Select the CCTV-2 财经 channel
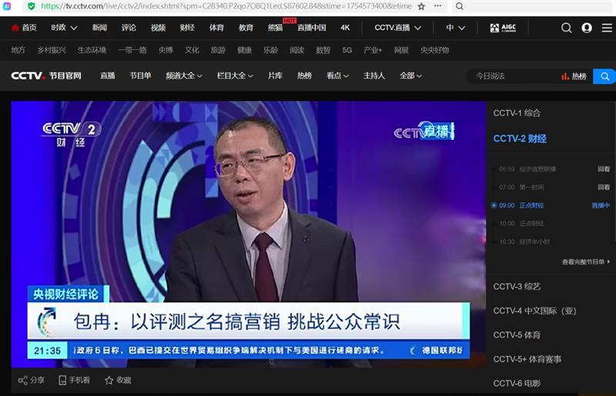 click(520, 138)
